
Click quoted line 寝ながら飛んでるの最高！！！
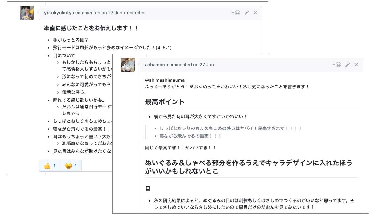point(190,136)
